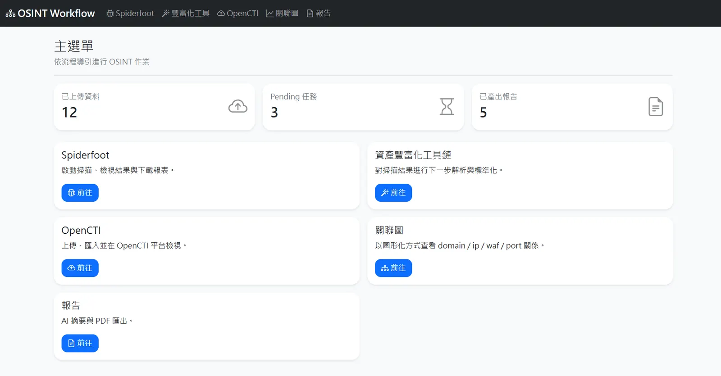Image resolution: width=721 pixels, height=376 pixels.
Task: Click the cloud upload icon in 已上傳資料 card
Action: pyautogui.click(x=238, y=106)
